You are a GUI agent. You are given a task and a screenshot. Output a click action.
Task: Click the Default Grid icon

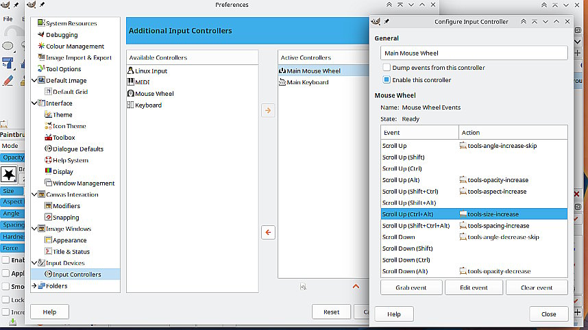click(48, 91)
